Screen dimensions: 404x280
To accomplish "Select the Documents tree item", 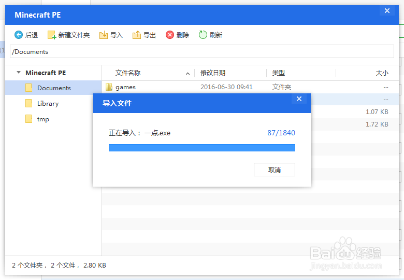I will 53,88.
